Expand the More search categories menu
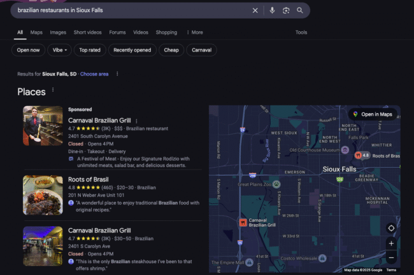 tap(195, 32)
